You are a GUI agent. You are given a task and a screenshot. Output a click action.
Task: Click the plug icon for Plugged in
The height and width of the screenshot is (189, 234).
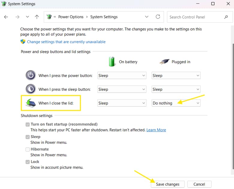[164, 62]
